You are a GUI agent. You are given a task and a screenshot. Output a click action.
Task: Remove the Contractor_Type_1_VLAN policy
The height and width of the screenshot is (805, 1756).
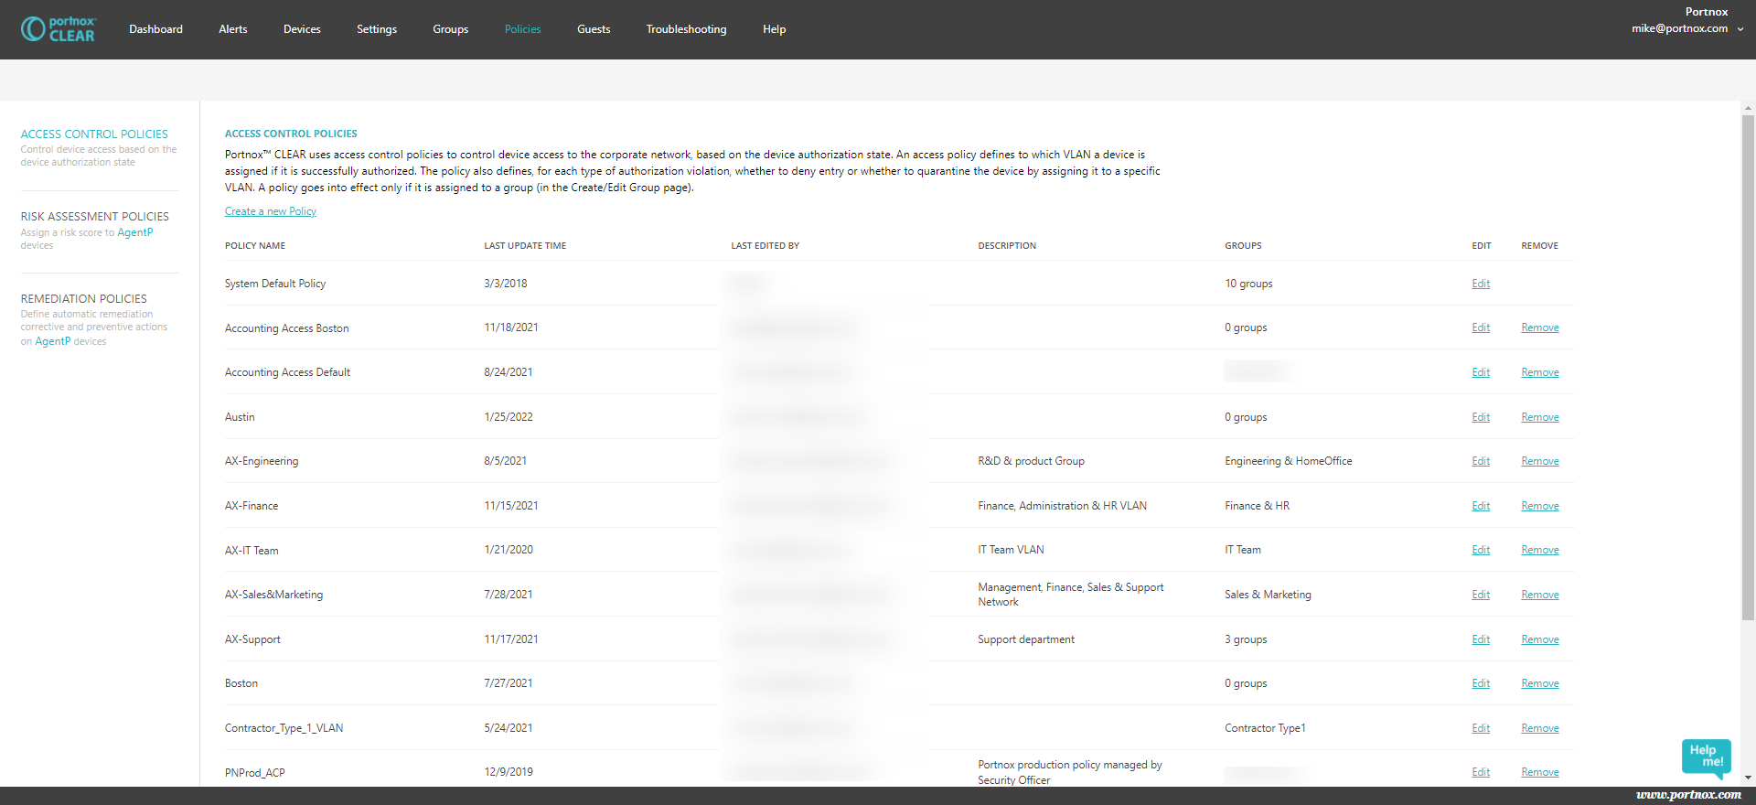pyautogui.click(x=1540, y=728)
